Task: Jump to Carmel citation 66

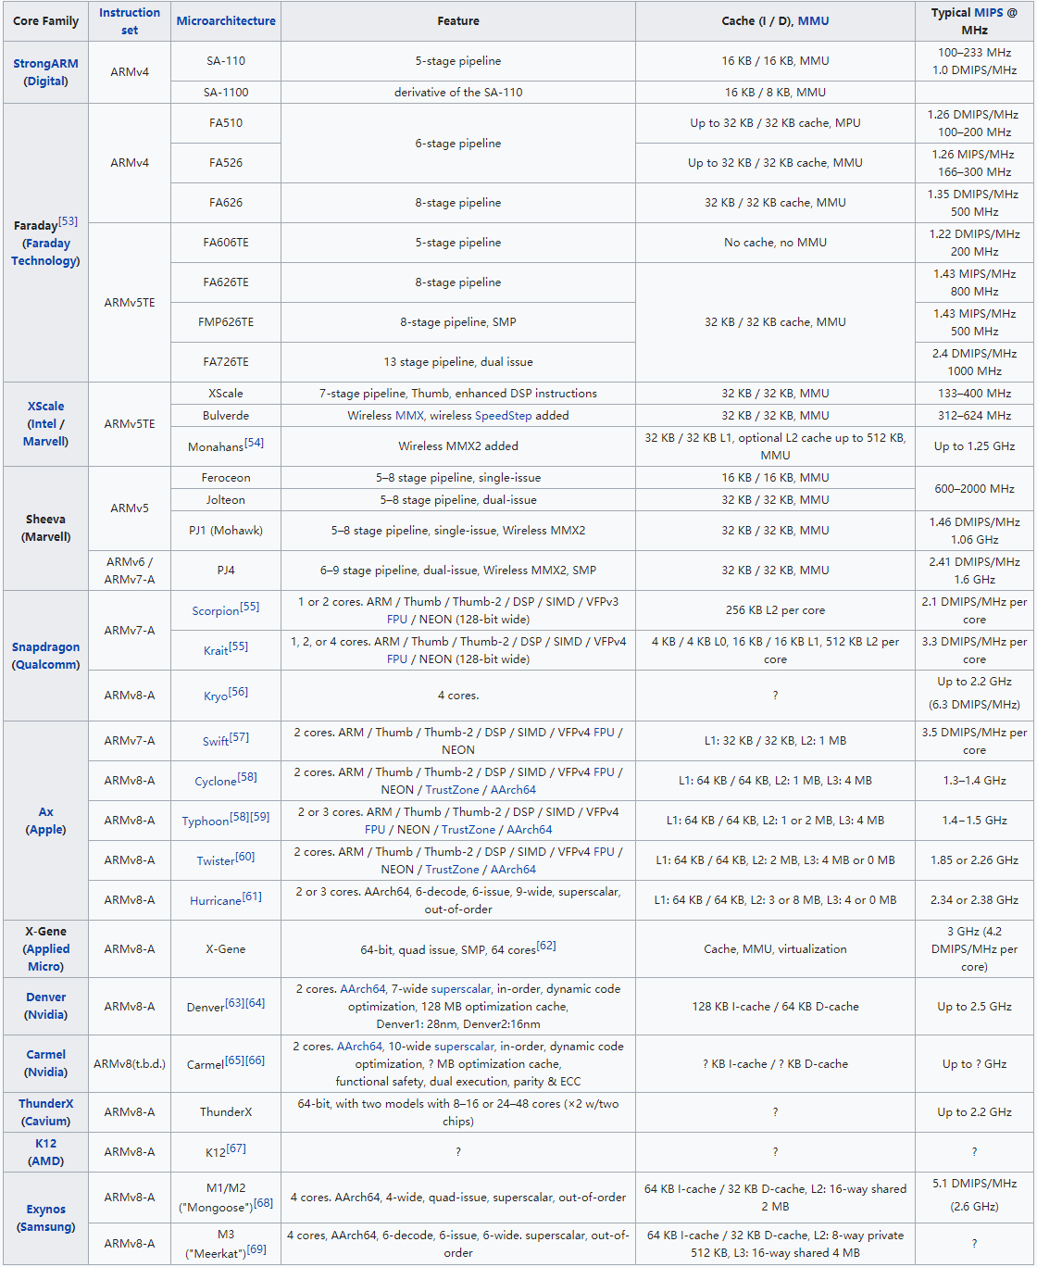Action: pyautogui.click(x=256, y=1060)
